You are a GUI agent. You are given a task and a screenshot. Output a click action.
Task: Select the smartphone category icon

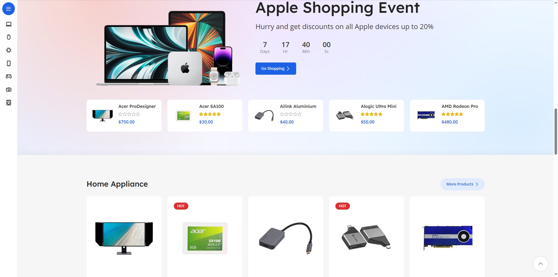click(9, 63)
